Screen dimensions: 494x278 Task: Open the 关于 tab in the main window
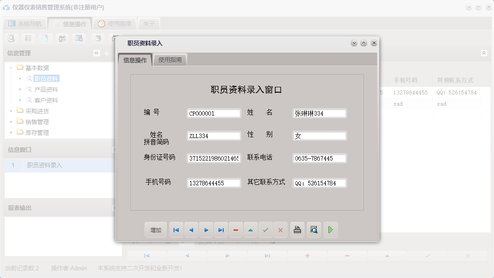tap(149, 23)
